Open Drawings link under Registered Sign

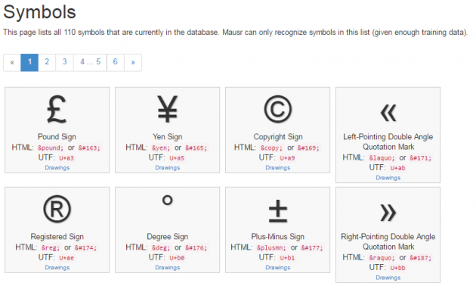point(57,267)
